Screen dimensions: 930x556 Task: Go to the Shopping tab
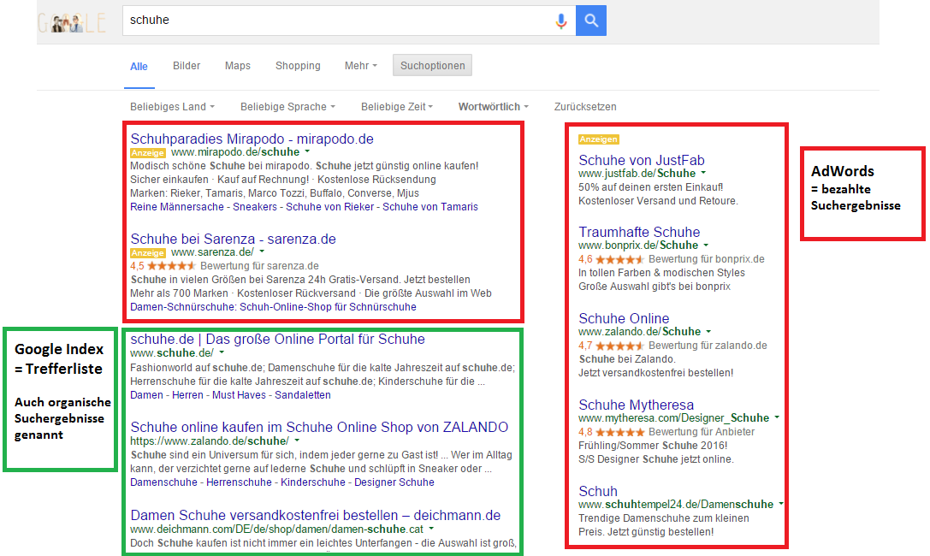pyautogui.click(x=298, y=66)
